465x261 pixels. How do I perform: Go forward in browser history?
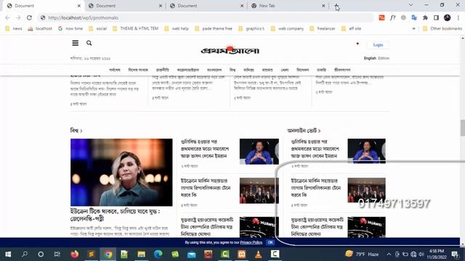coord(18,17)
